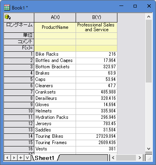
Task: Click vertical scrollbar thumb
Action: click(149, 51)
